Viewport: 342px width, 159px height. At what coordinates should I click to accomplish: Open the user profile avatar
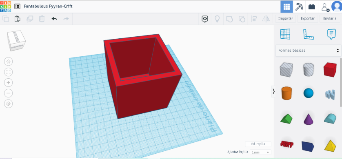pos(337,6)
